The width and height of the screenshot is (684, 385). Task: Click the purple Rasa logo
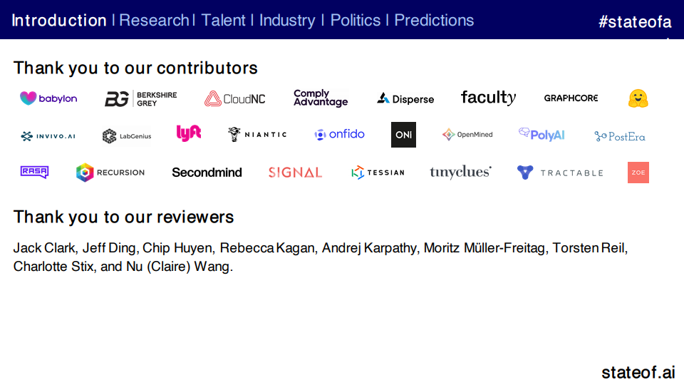tap(34, 172)
